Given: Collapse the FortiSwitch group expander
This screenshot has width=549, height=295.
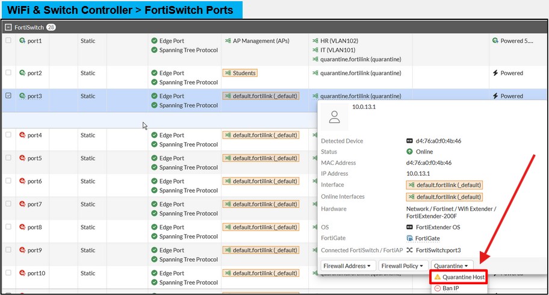Looking at the screenshot, I should click(8, 27).
